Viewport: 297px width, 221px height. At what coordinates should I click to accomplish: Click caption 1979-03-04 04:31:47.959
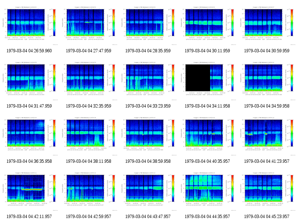click(x=29, y=106)
